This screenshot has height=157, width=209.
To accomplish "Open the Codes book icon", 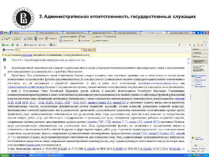I will (36, 39).
